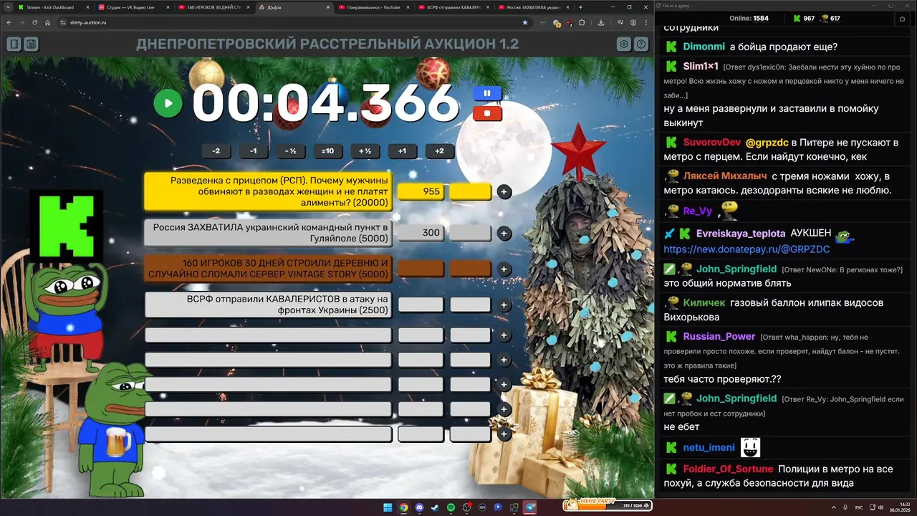Stop the timer with red stop button
This screenshot has width=917, height=516.
(x=487, y=113)
